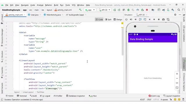Take emulator screenshot with camera icon

point(163,19)
